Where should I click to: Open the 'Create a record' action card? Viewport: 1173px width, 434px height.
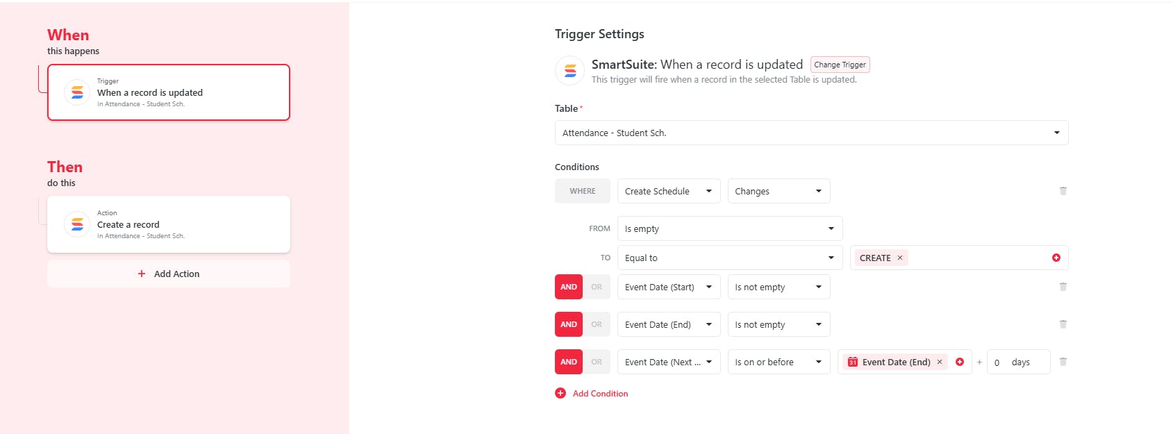click(x=169, y=224)
